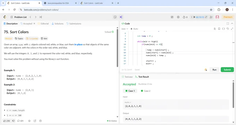Image resolution: width=236 pixels, height=125 pixels.
Task: Collapse the timer with left chevron
Action: 192,17
